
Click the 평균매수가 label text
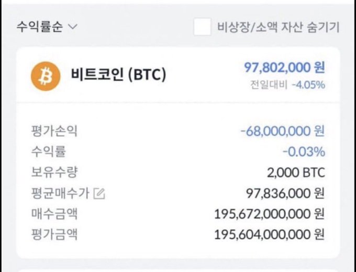coord(60,194)
